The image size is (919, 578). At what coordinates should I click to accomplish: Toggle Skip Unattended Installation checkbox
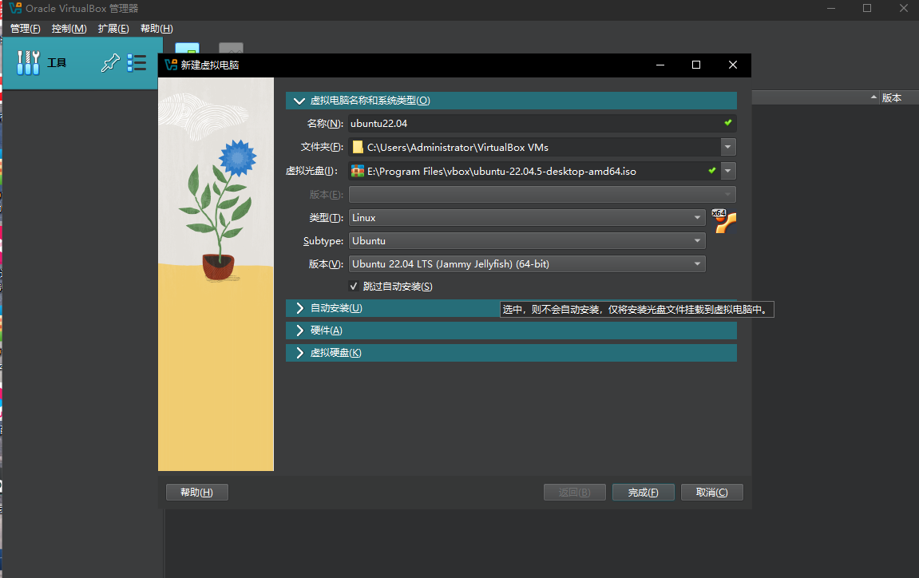coord(354,286)
